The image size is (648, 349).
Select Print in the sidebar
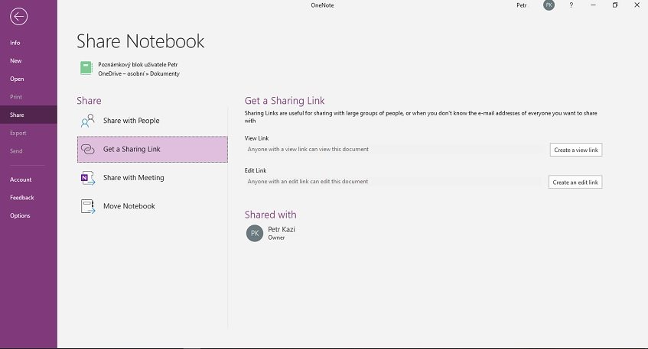tap(28, 97)
